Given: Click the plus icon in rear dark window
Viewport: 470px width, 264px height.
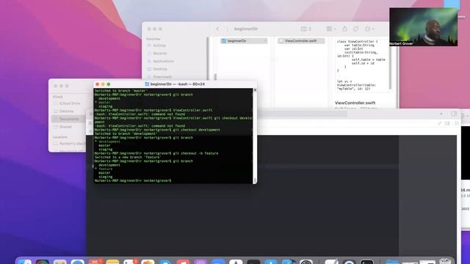Looking at the screenshot, I should click(x=441, y=114).
